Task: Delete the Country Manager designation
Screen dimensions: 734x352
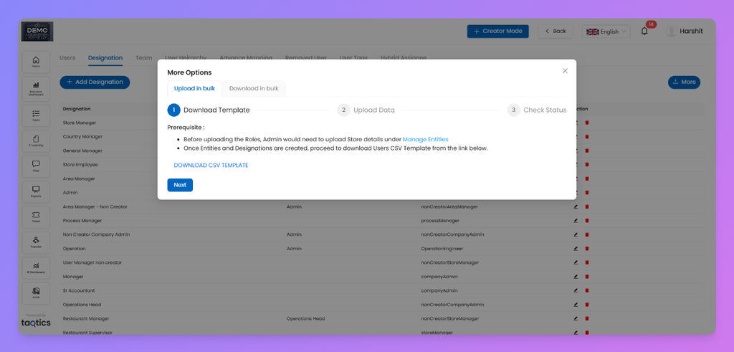Action: [x=587, y=137]
